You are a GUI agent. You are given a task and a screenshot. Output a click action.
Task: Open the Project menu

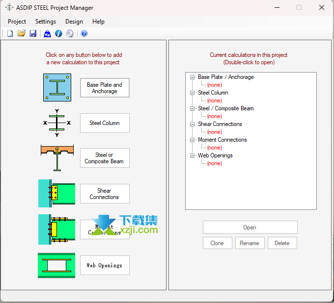tap(17, 22)
